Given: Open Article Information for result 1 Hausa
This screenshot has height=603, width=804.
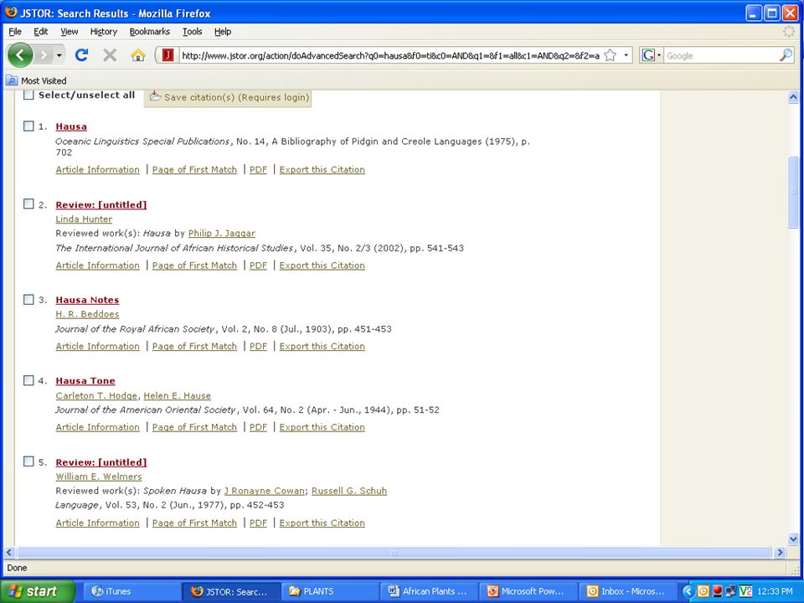Looking at the screenshot, I should 97,170.
